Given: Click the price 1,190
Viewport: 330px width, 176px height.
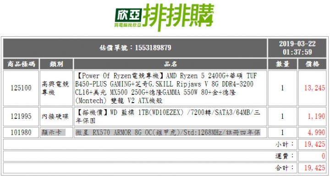Looking at the screenshot, I should [316, 116].
